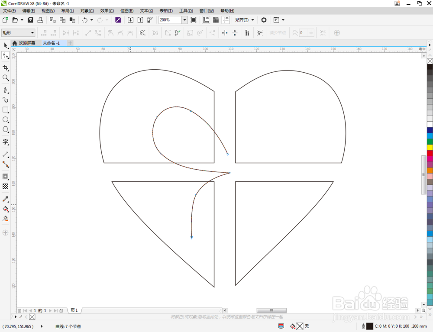Click the Print icon
The width and height of the screenshot is (433, 332).
[40, 20]
